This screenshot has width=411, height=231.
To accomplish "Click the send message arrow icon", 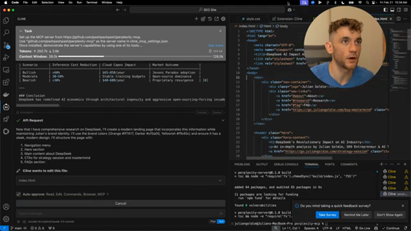I will (x=221, y=213).
